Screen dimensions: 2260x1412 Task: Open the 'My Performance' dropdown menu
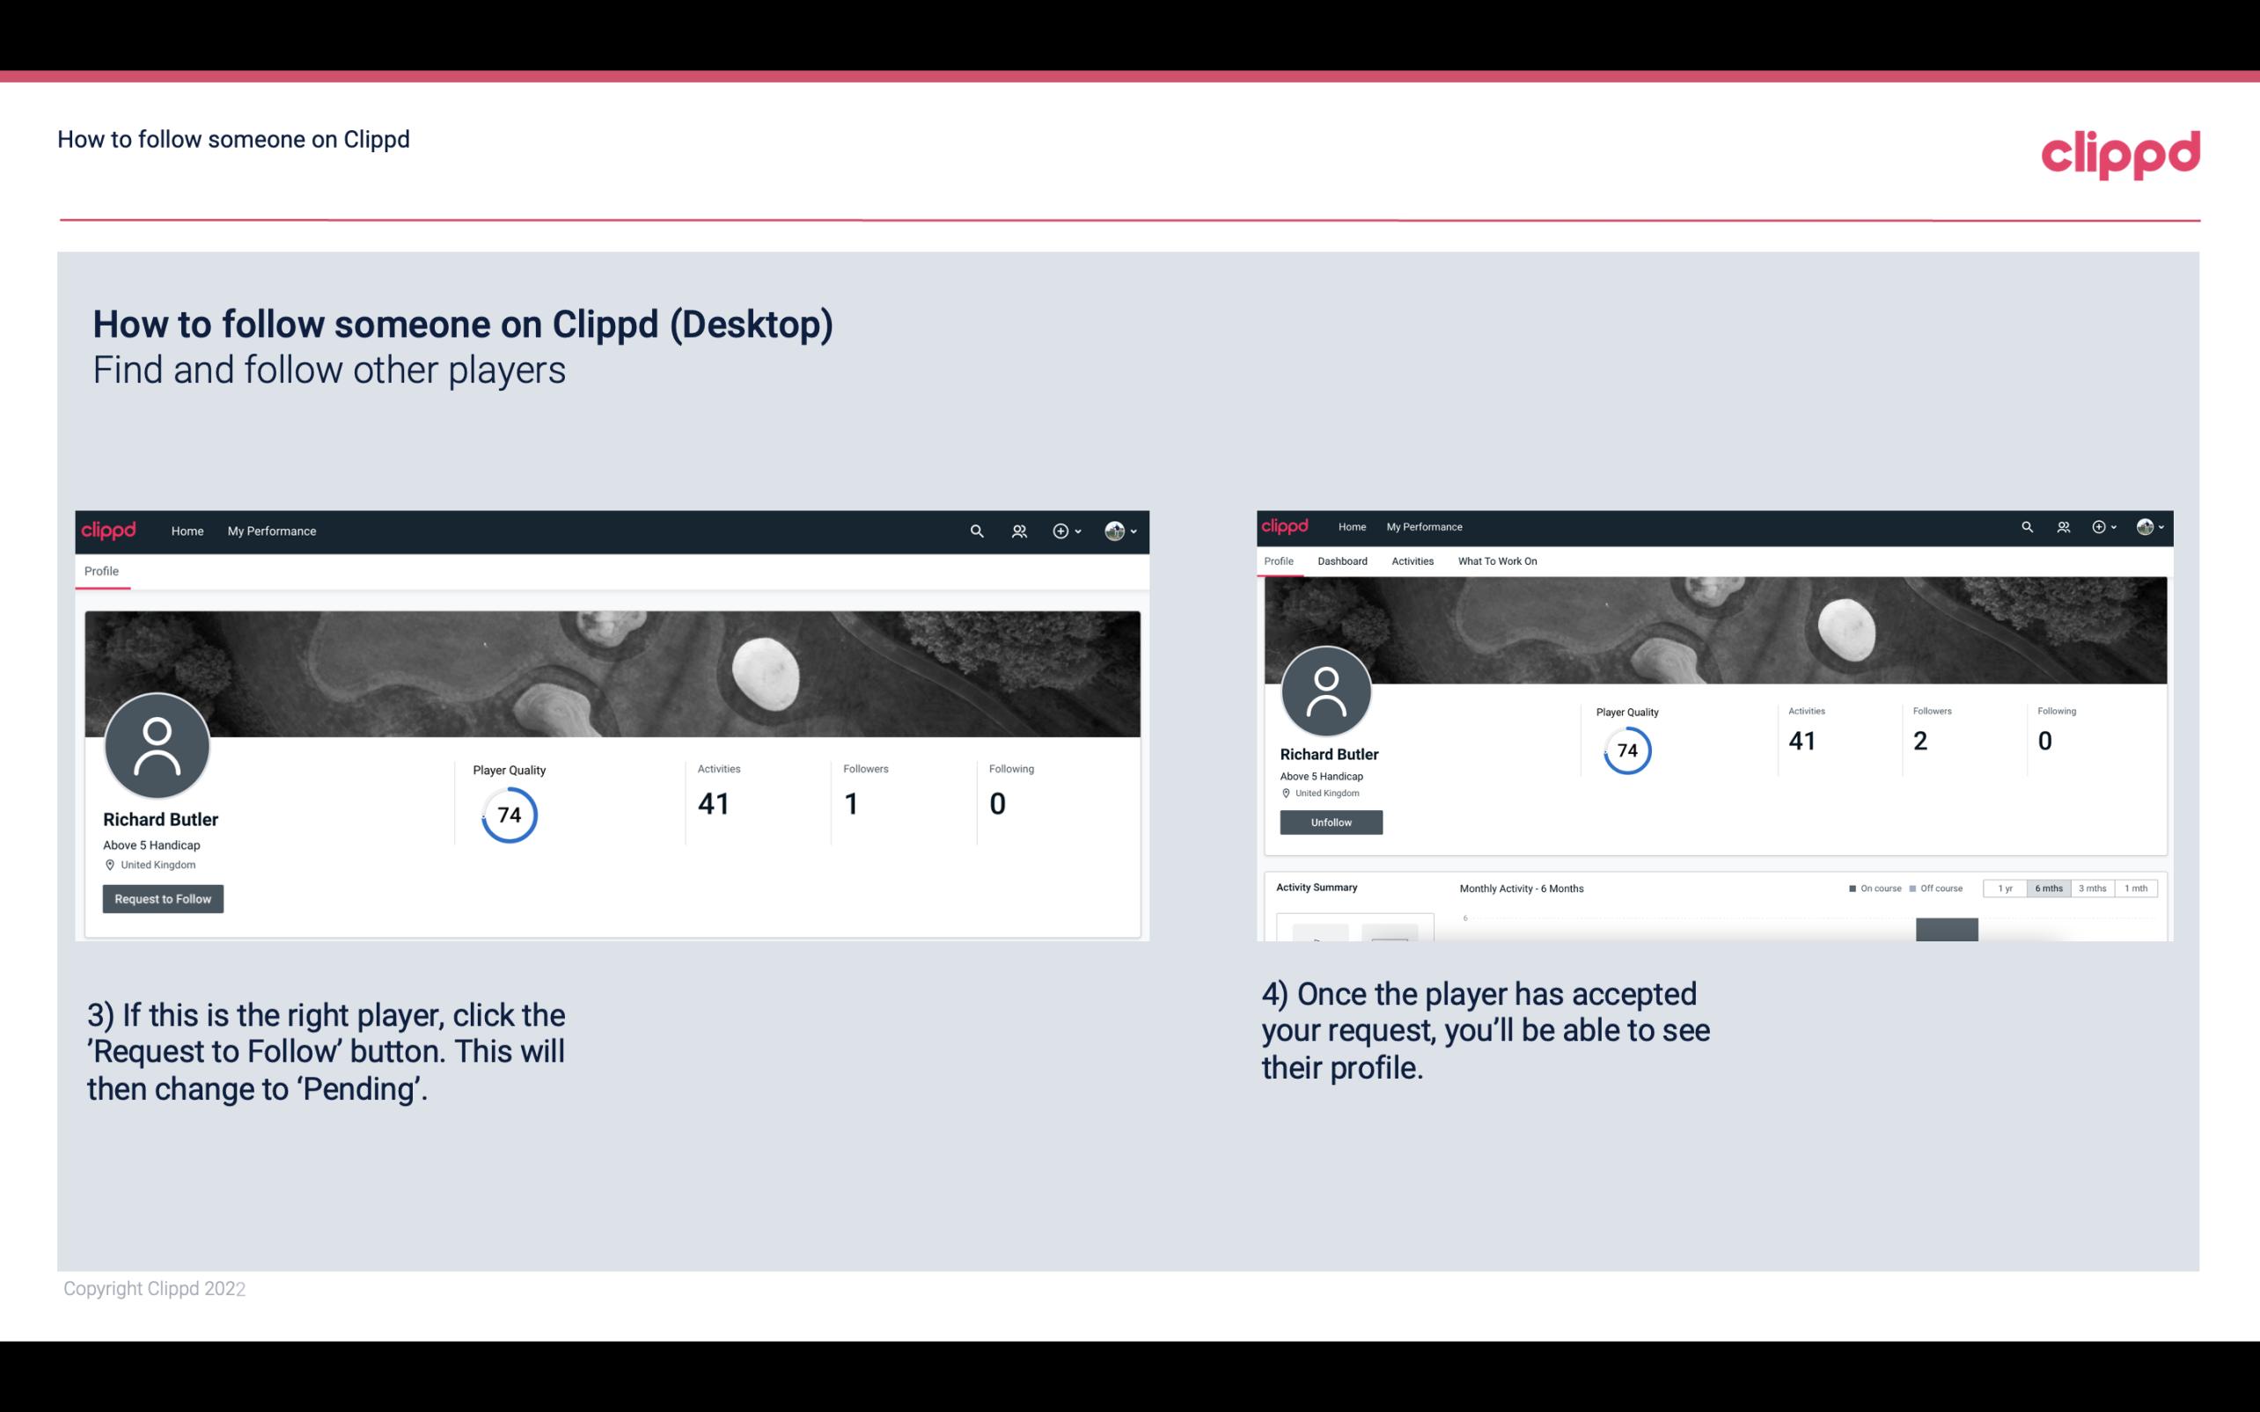[270, 530]
